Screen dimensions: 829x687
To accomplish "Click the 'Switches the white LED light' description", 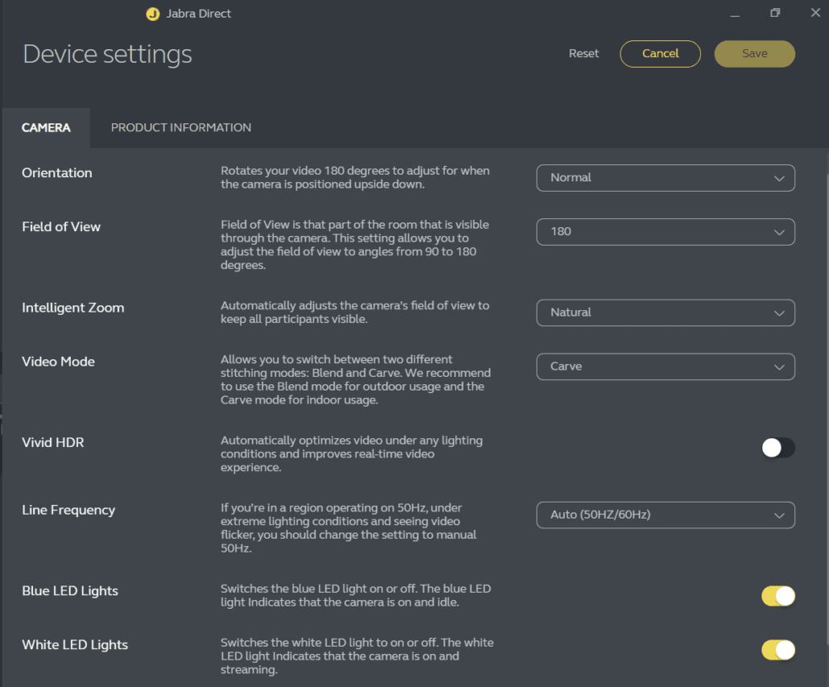I will pos(357,656).
